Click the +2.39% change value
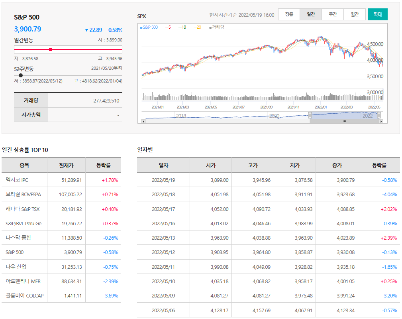 (x=389, y=238)
